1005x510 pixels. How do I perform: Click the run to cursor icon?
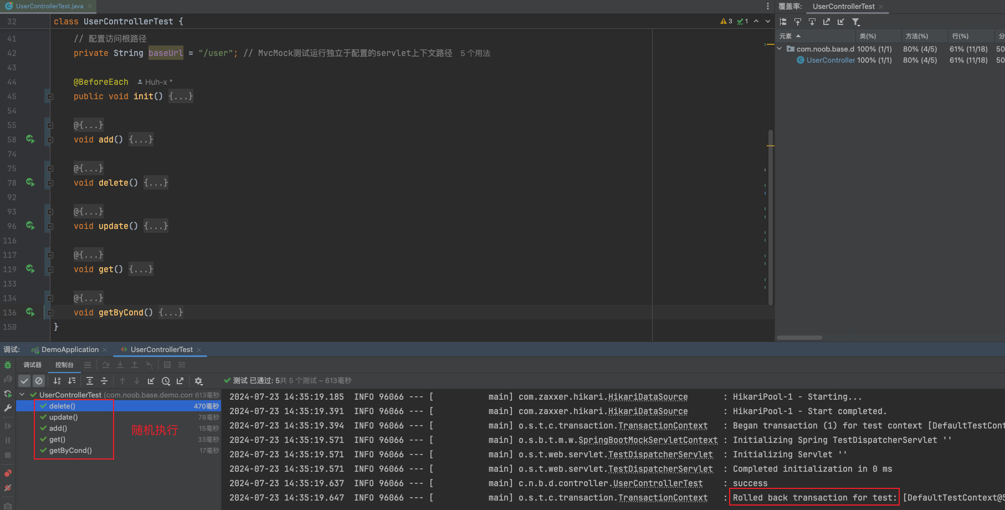point(149,365)
